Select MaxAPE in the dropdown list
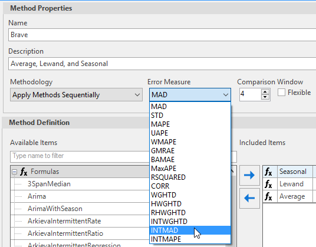The width and height of the screenshot is (316, 247). click(x=190, y=169)
